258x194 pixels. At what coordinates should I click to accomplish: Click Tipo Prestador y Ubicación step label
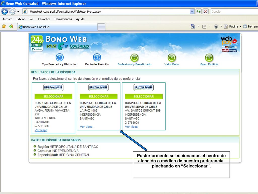(60, 64)
